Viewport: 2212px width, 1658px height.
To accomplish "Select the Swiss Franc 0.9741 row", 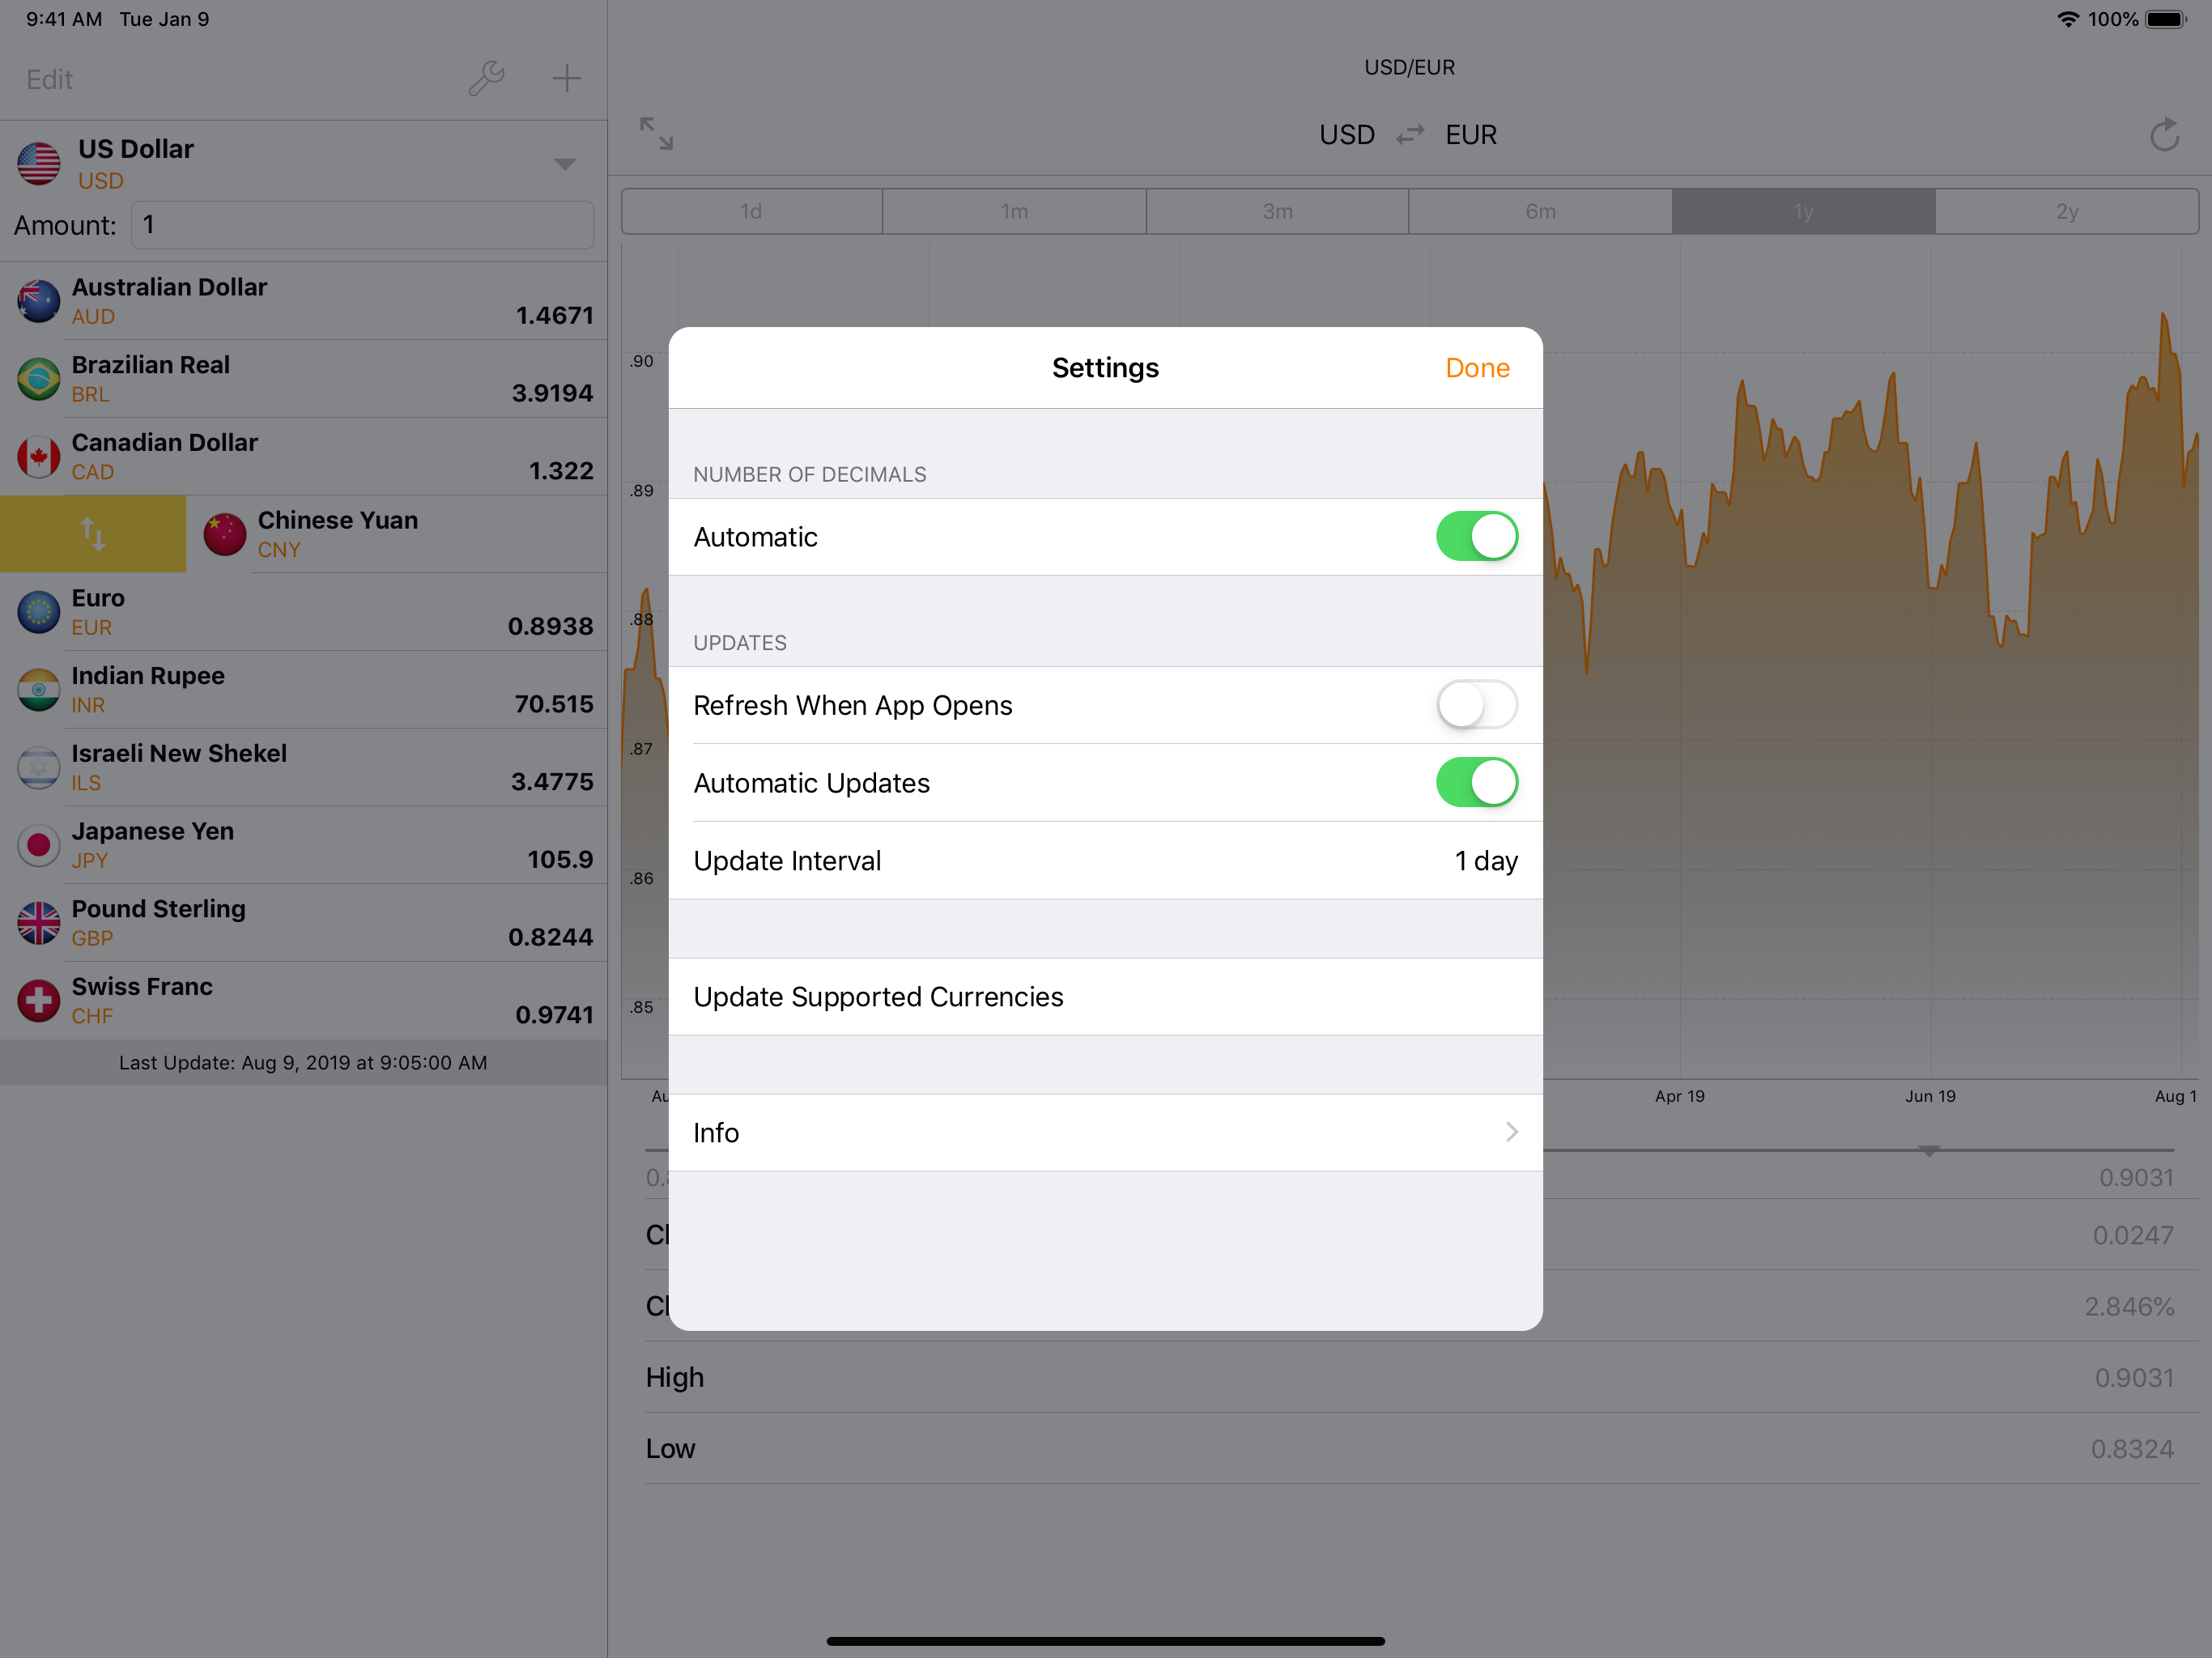I will click(x=303, y=1001).
